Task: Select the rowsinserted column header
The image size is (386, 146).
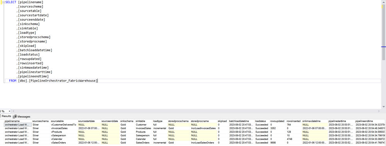Action: pos(294,121)
